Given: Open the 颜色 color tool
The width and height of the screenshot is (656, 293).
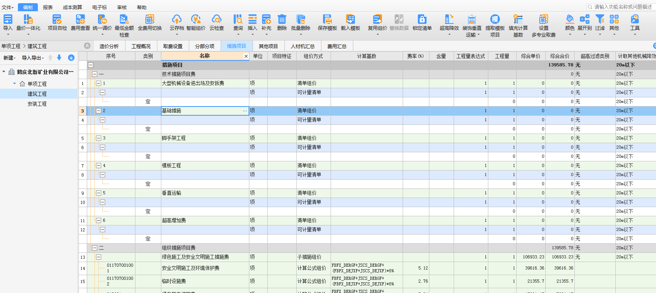Looking at the screenshot, I should [x=570, y=22].
